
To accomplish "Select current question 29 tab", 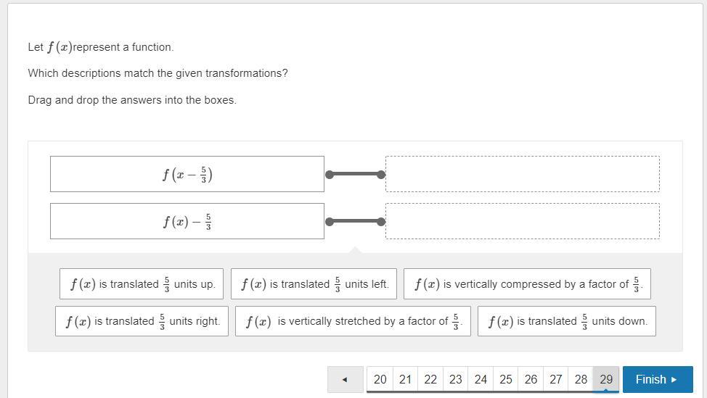I will click(606, 379).
